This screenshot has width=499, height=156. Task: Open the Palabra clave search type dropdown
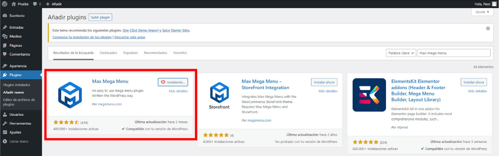pos(401,53)
